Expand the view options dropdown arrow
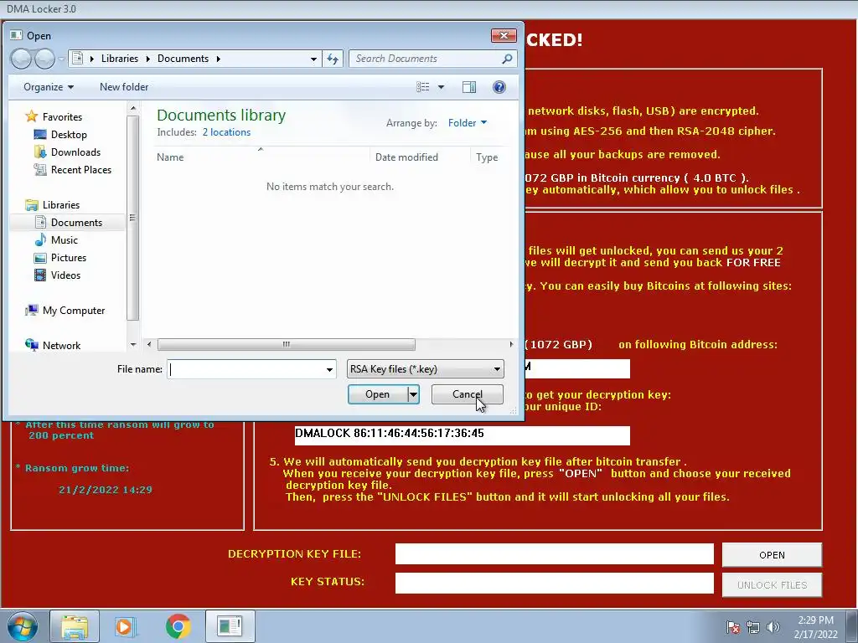Screen dimensions: 858x643 pyautogui.click(x=441, y=87)
